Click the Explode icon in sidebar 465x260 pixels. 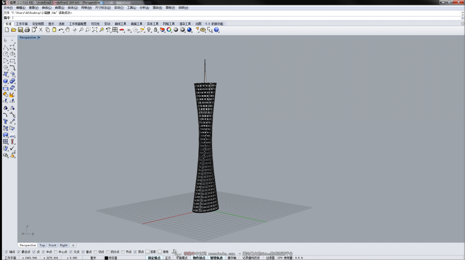coord(12,94)
